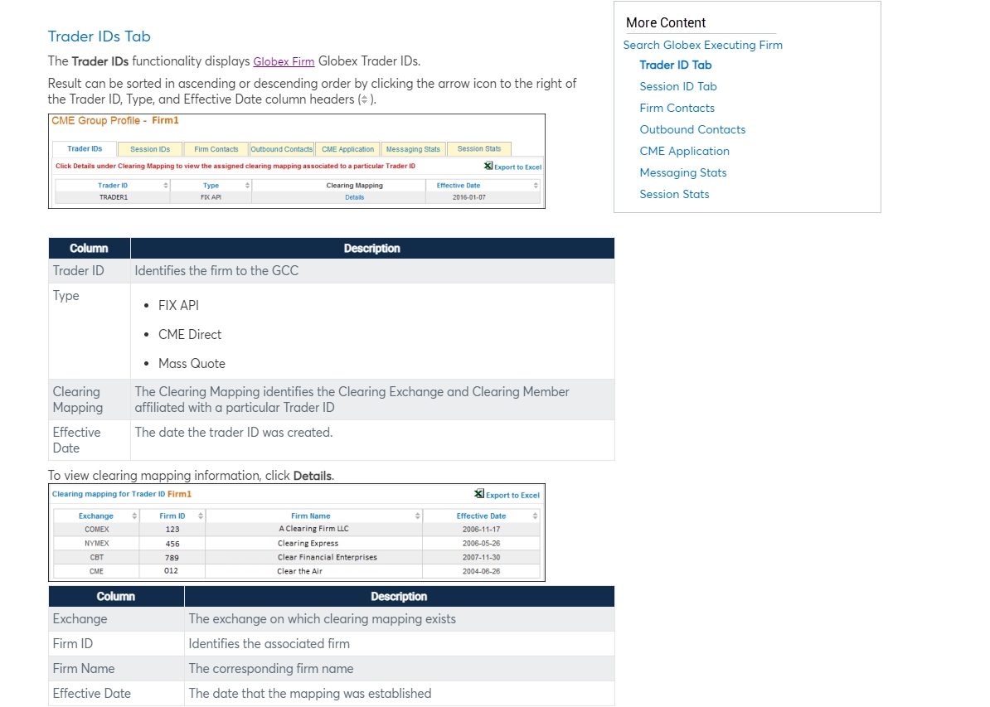Click Firm ID 123 cell
Screen dimensions: 990x707
click(172, 530)
